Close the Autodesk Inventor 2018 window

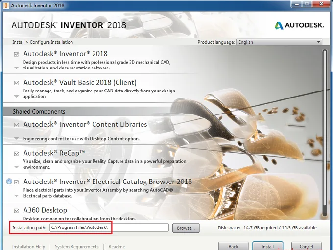tap(321, 4)
